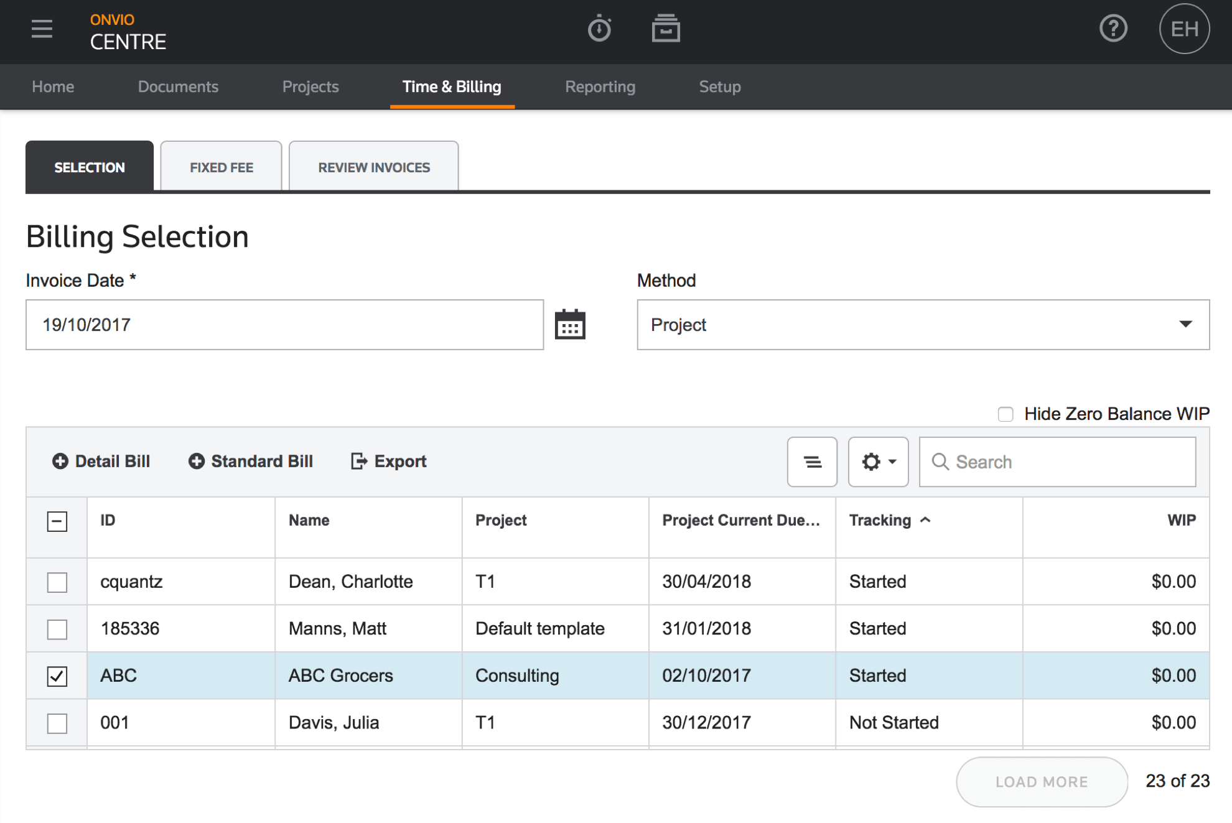
Task: Click the Load More button
Action: point(1042,782)
